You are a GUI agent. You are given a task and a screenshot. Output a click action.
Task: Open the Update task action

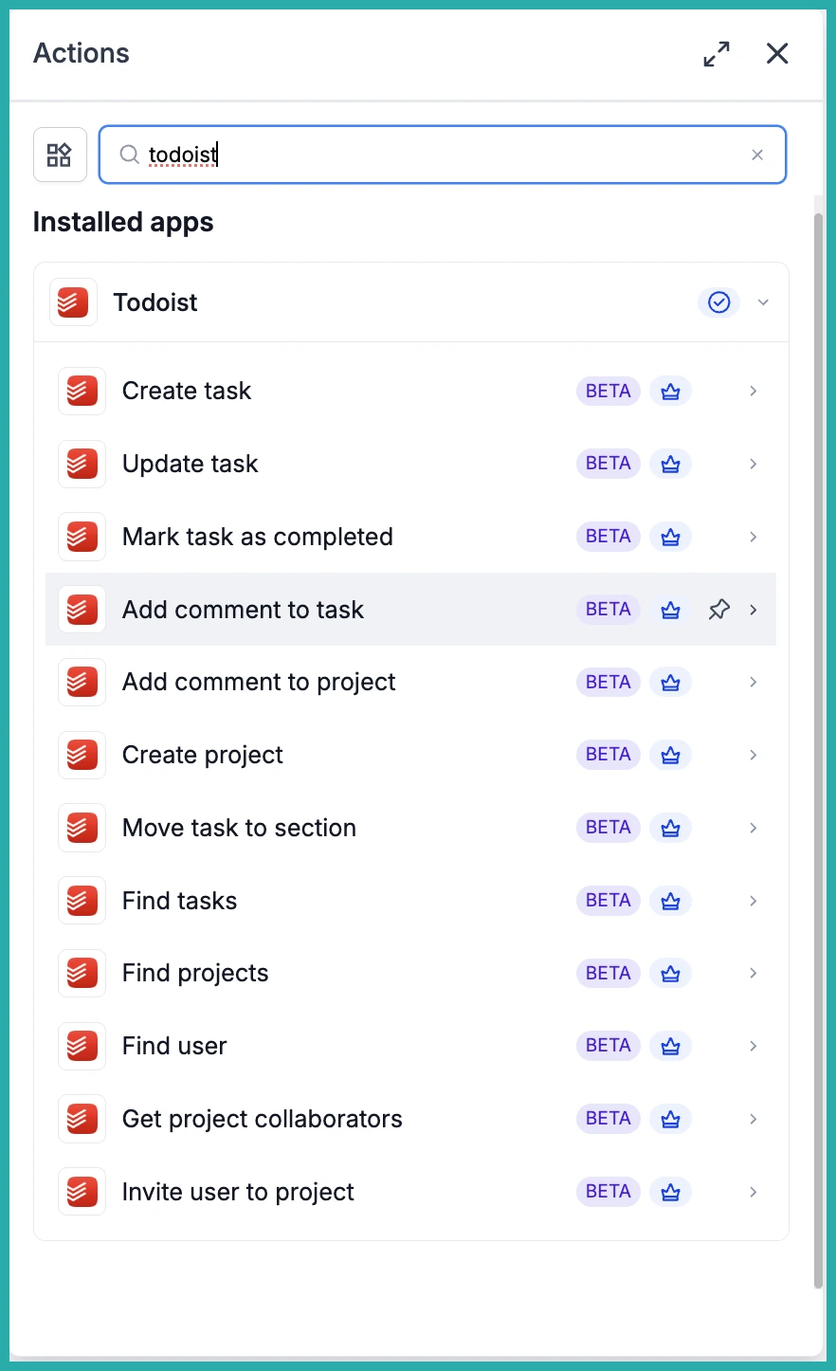click(410, 464)
